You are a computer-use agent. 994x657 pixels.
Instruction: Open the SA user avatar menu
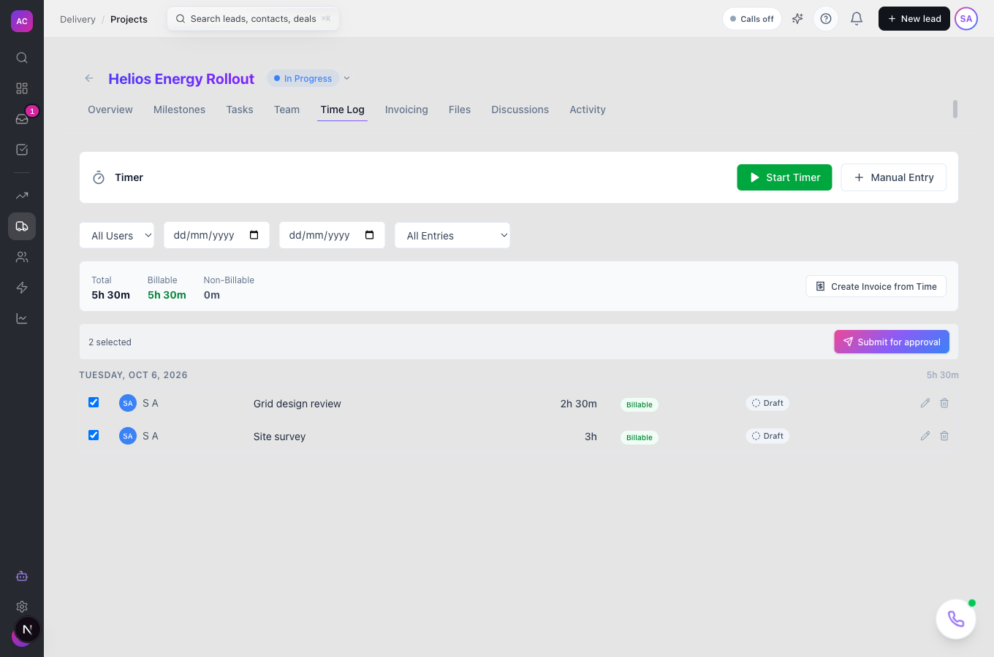[x=966, y=19]
